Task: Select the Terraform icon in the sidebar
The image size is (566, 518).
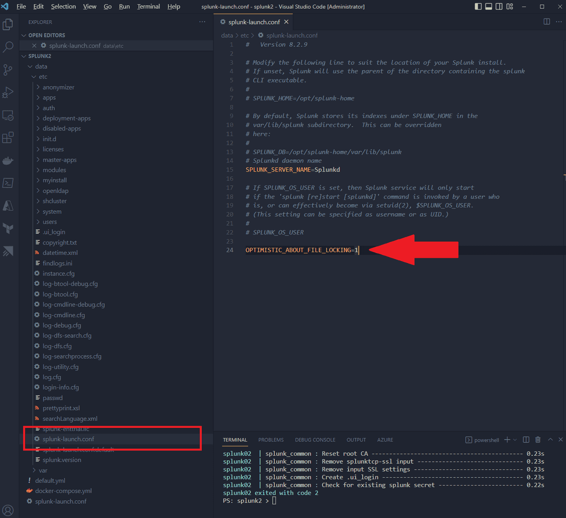Action: point(8,229)
